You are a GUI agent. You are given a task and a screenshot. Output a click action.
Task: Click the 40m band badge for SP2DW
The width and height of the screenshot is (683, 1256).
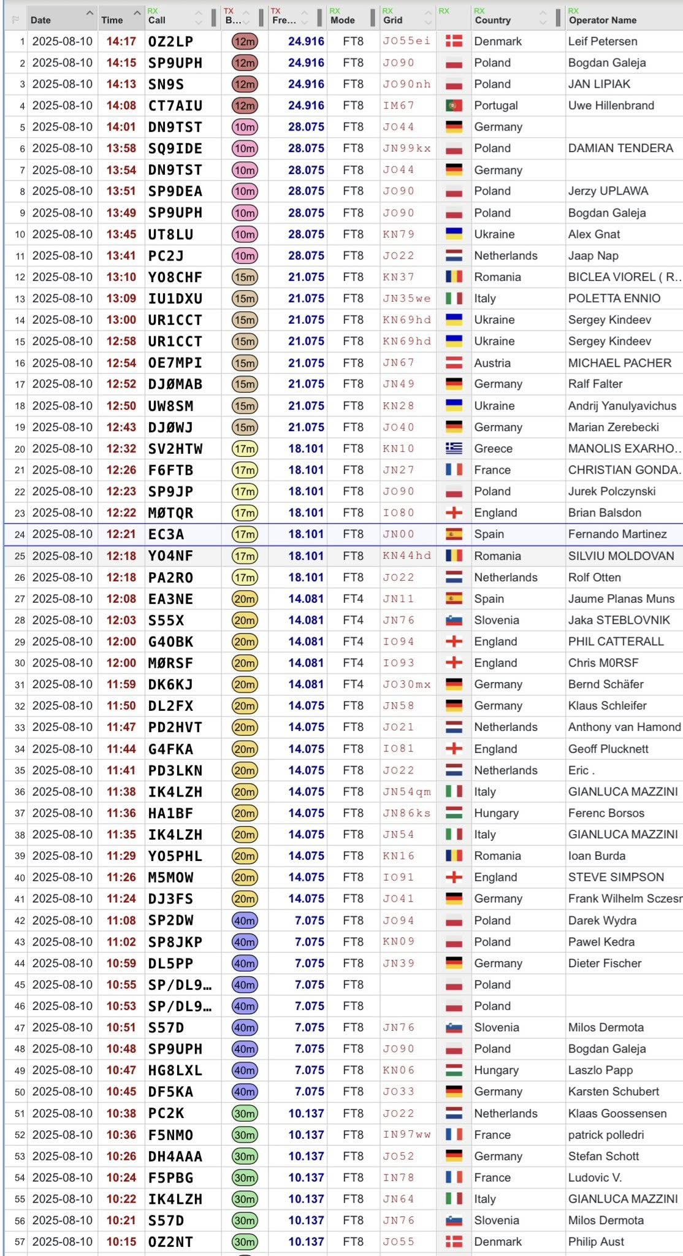tap(245, 921)
